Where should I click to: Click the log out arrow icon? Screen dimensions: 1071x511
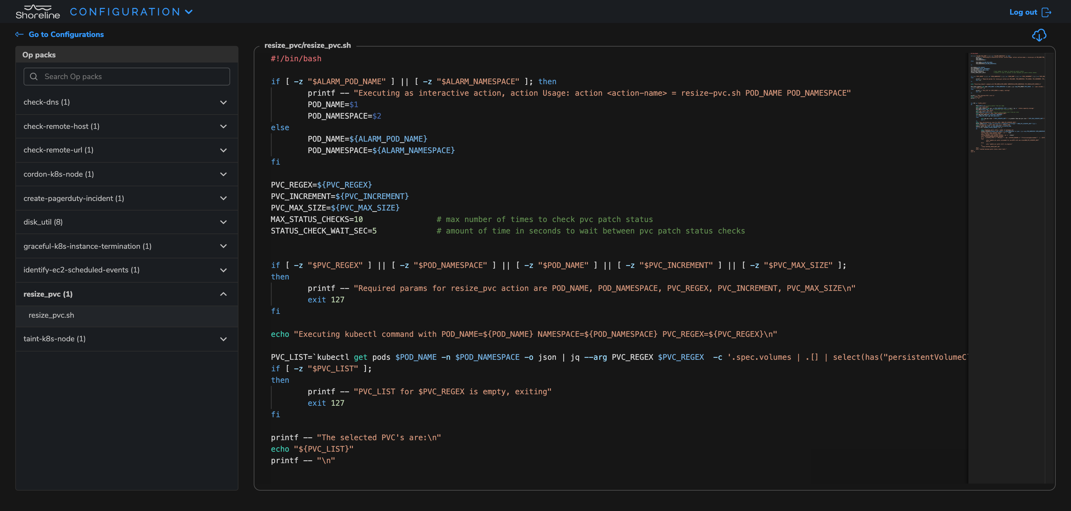point(1047,12)
